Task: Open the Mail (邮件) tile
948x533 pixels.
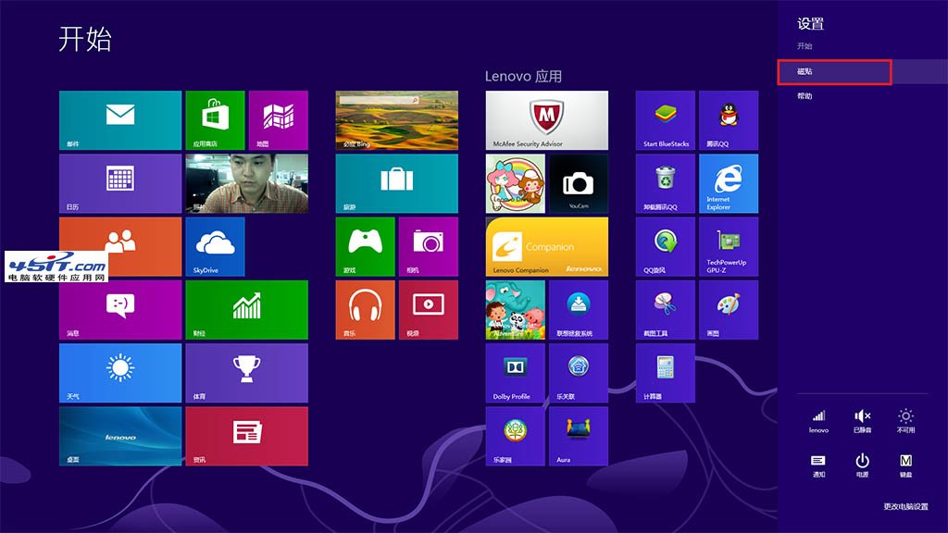Action: tap(120, 119)
